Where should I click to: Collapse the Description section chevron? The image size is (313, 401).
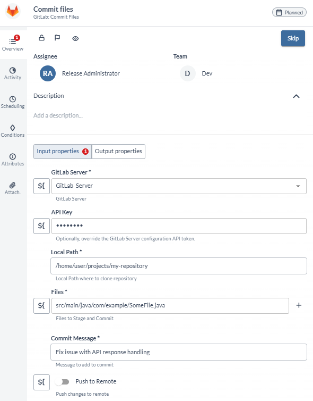(x=296, y=96)
